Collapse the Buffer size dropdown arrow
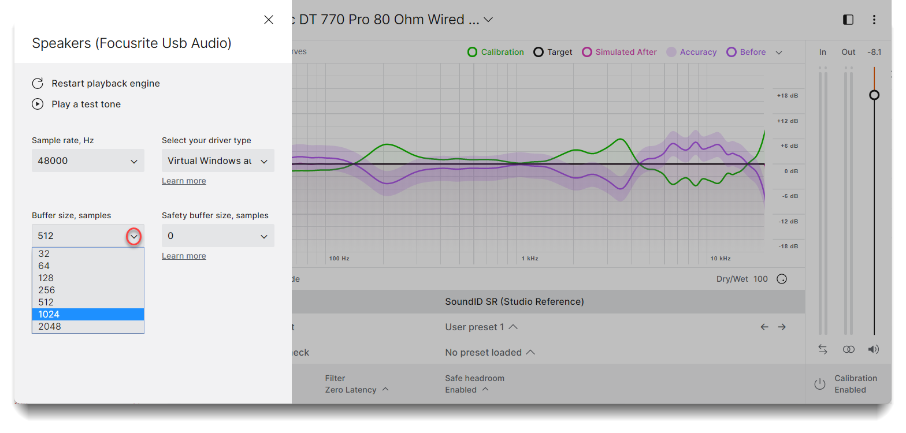This screenshot has width=906, height=433. 134,236
